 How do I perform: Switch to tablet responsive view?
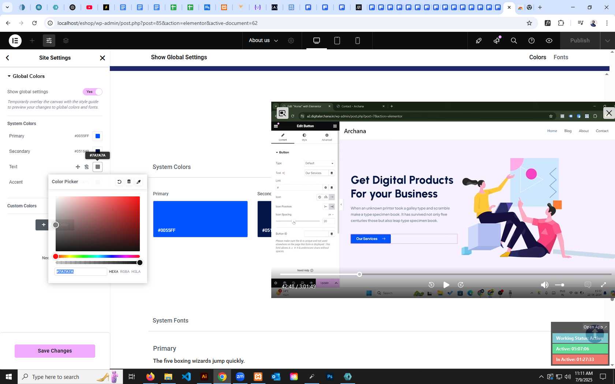pos(337,41)
